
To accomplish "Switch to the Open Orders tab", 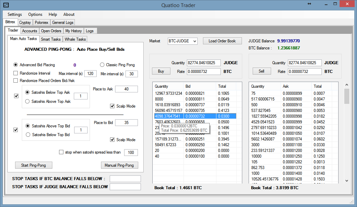I will (51, 31).
